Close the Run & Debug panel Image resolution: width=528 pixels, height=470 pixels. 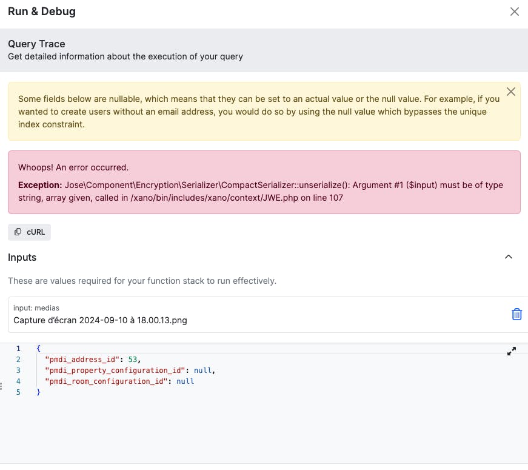(x=514, y=12)
